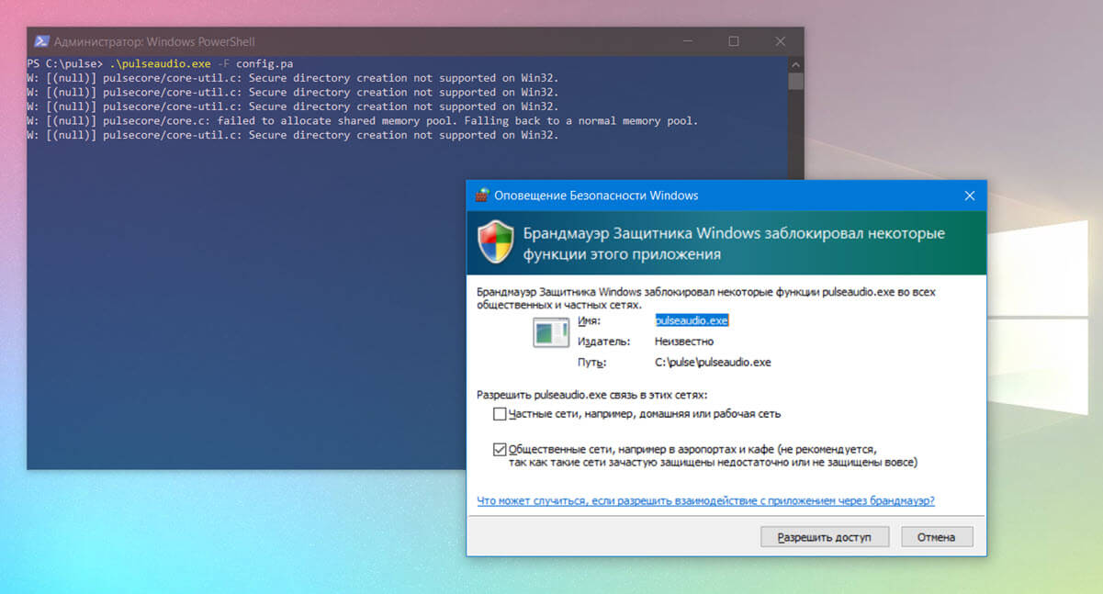Screen dimensions: 1103x594
Task: Click publisher value 'Неизвестно'
Action: tap(684, 342)
